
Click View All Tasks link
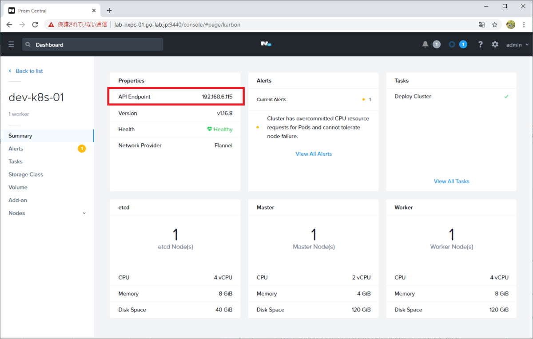[451, 181]
